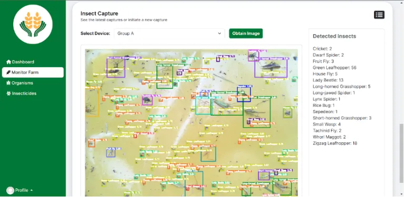Click the 'Cricket: 2' entry
The height and width of the screenshot is (197, 404).
coord(322,49)
